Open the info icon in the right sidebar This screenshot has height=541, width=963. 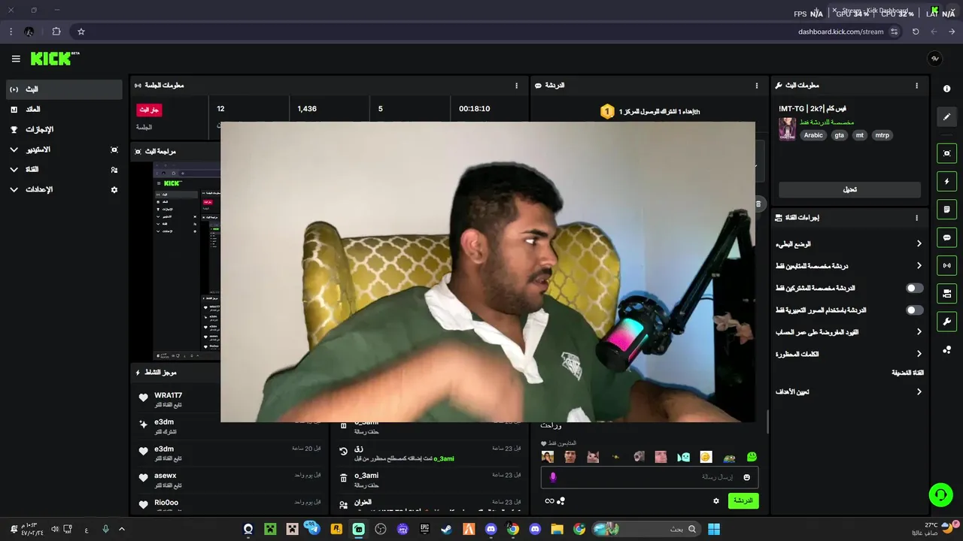click(946, 89)
